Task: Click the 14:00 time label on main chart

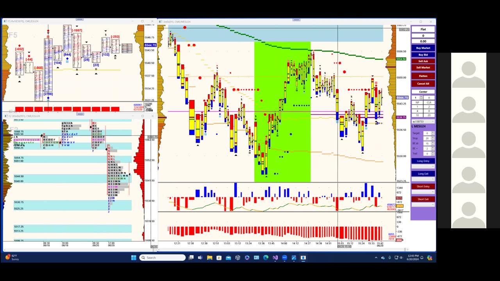Action: tap(284, 243)
